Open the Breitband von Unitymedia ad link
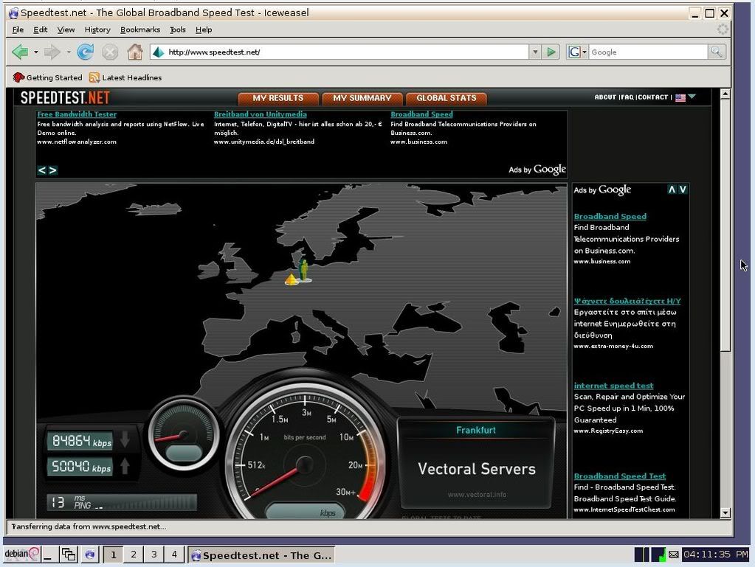 (260, 114)
